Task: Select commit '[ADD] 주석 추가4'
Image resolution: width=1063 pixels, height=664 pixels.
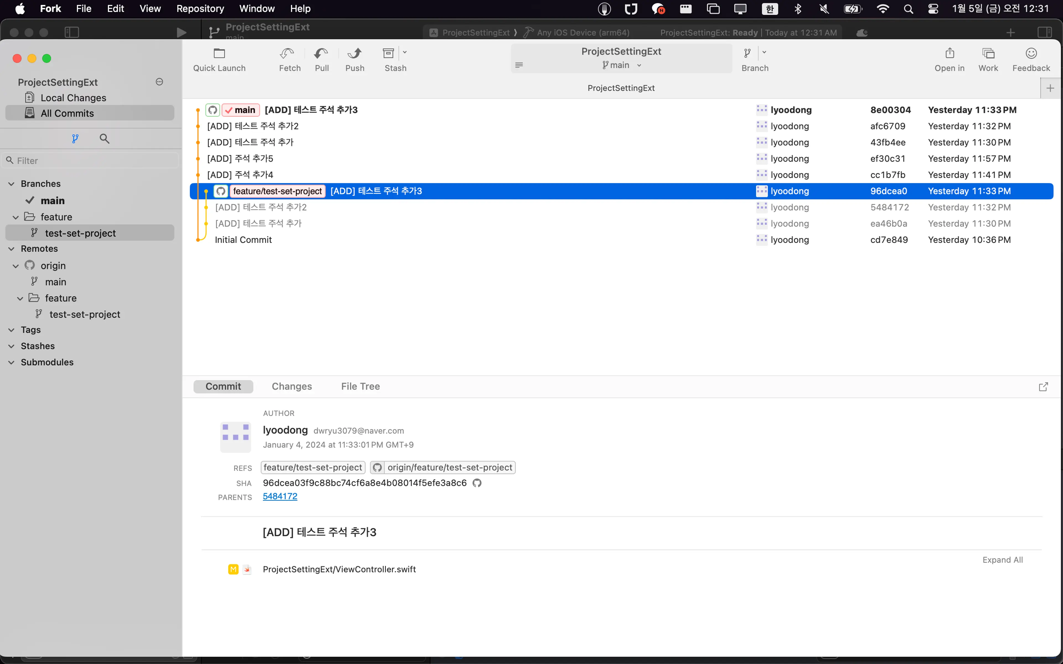Action: (x=621, y=175)
